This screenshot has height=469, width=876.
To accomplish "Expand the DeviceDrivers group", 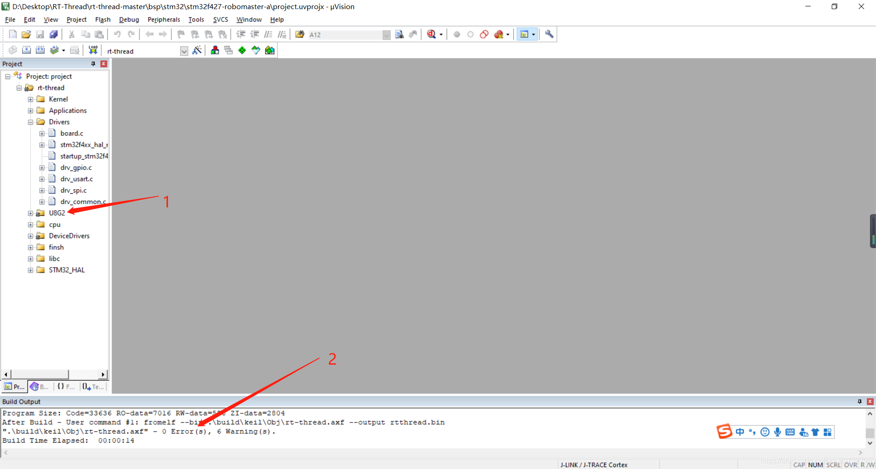I will (31, 236).
